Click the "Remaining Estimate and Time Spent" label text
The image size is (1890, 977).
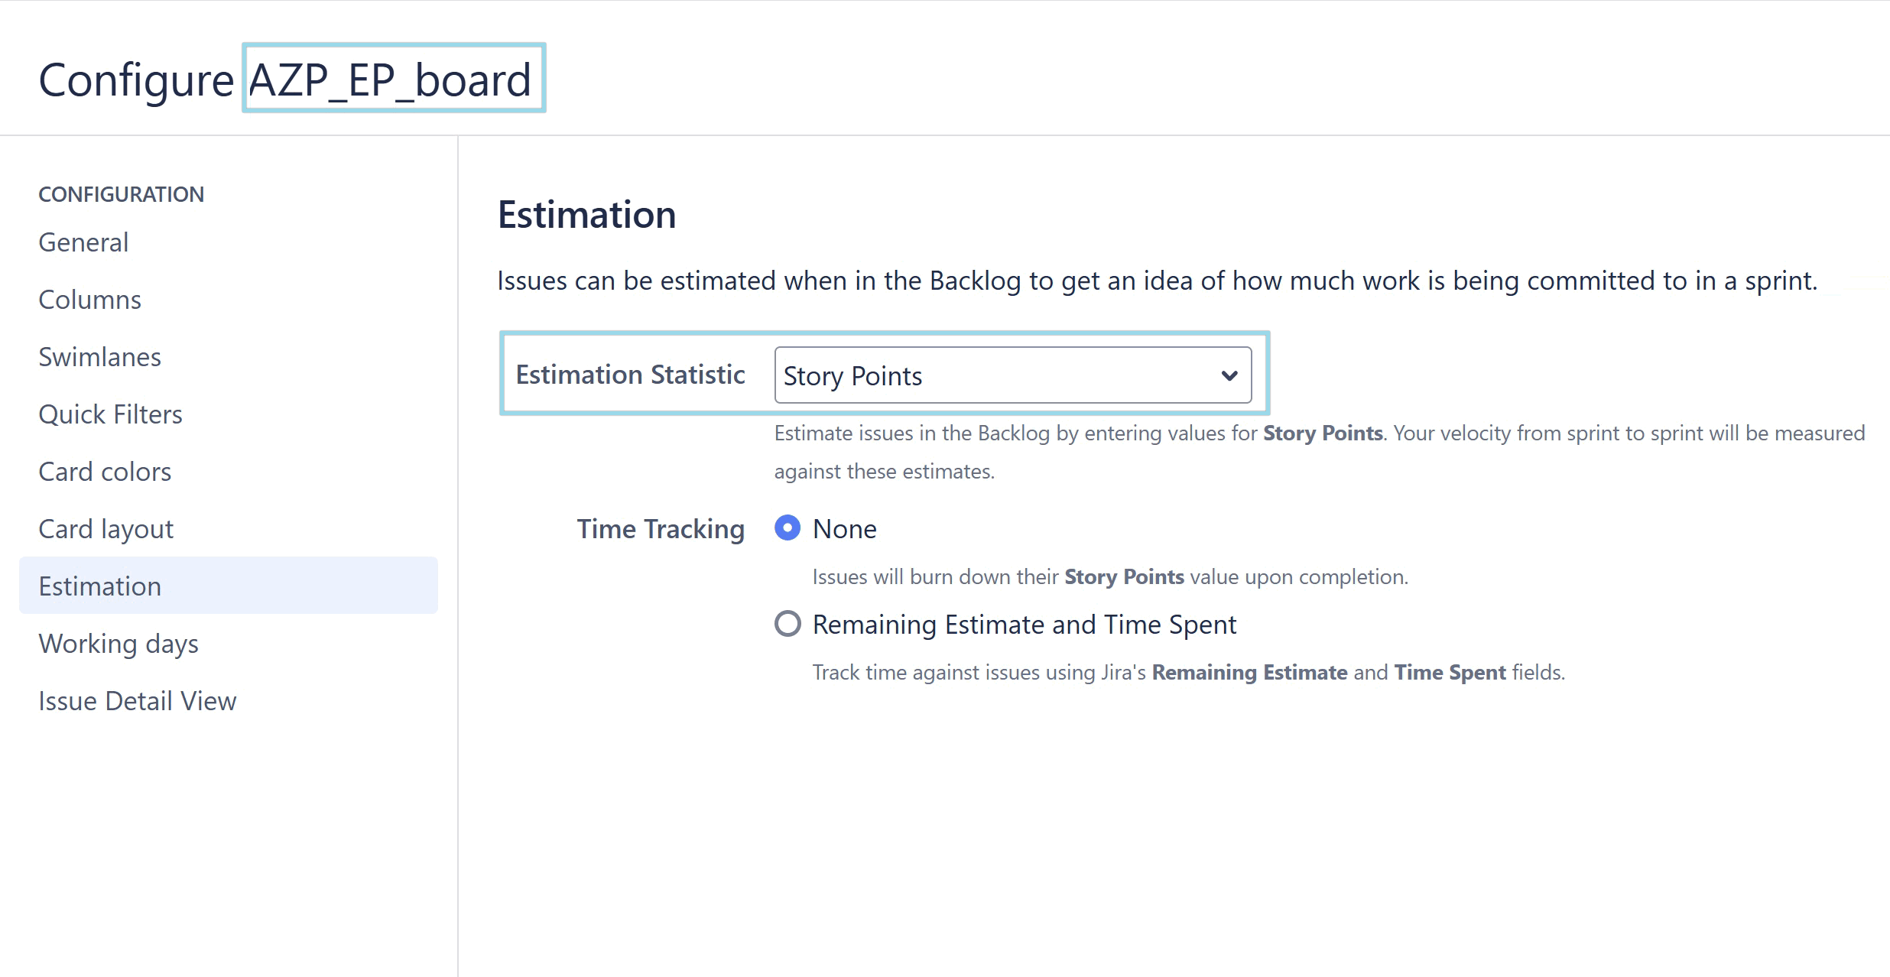click(1024, 625)
